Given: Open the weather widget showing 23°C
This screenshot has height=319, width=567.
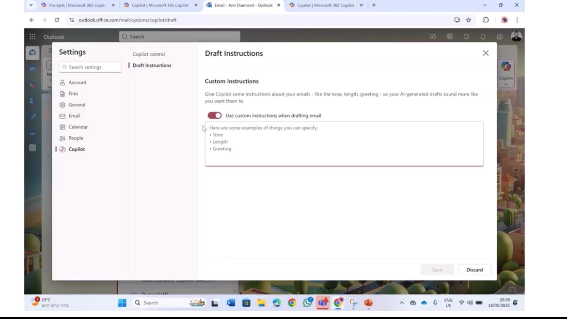Looking at the screenshot, I should pyautogui.click(x=50, y=303).
